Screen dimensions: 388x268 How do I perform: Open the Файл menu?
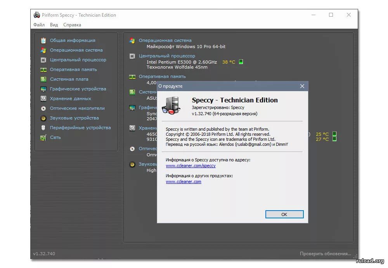click(39, 25)
